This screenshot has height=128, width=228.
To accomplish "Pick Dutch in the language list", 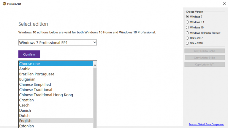I will point(56,116).
